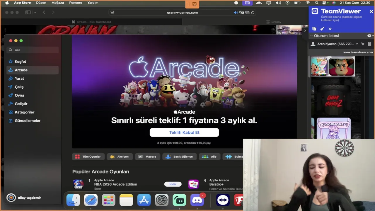This screenshot has width=375, height=211.
Task: Switch to Granny tab in Safari
Action: [x=274, y=22]
